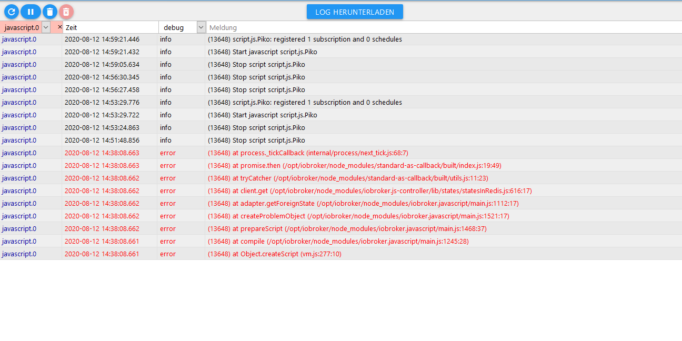Clear the source filter with the x icon

[59, 26]
